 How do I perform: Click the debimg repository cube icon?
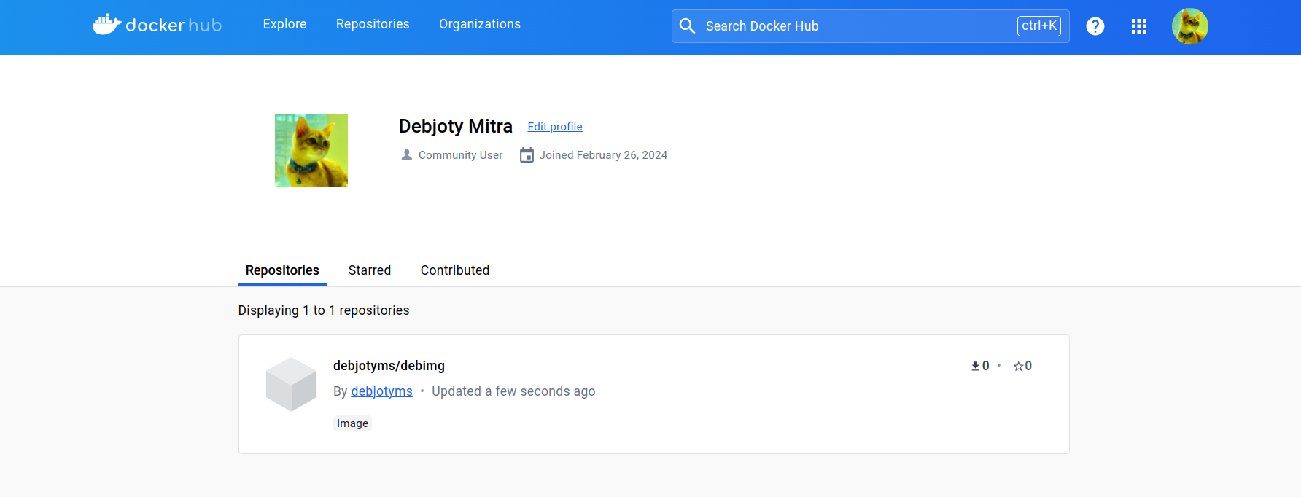point(291,384)
